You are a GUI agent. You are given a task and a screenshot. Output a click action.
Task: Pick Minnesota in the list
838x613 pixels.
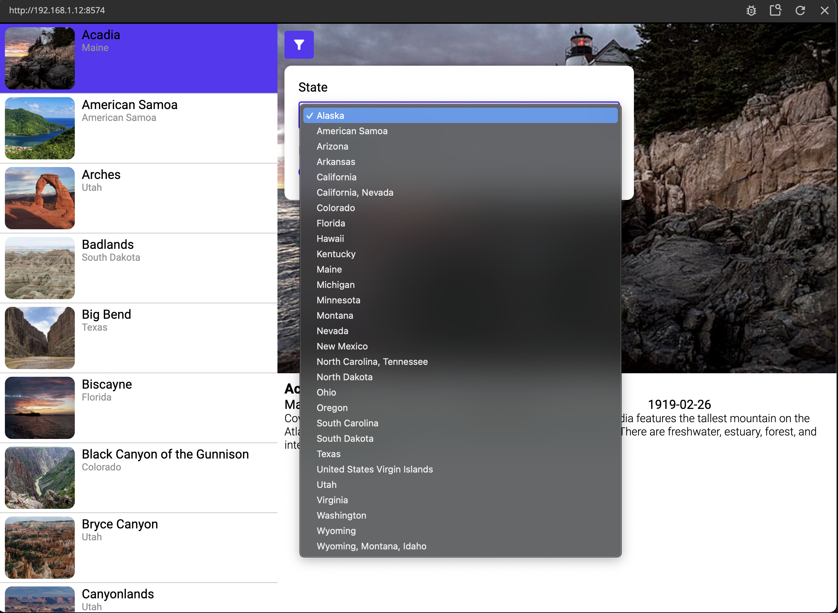(460, 300)
